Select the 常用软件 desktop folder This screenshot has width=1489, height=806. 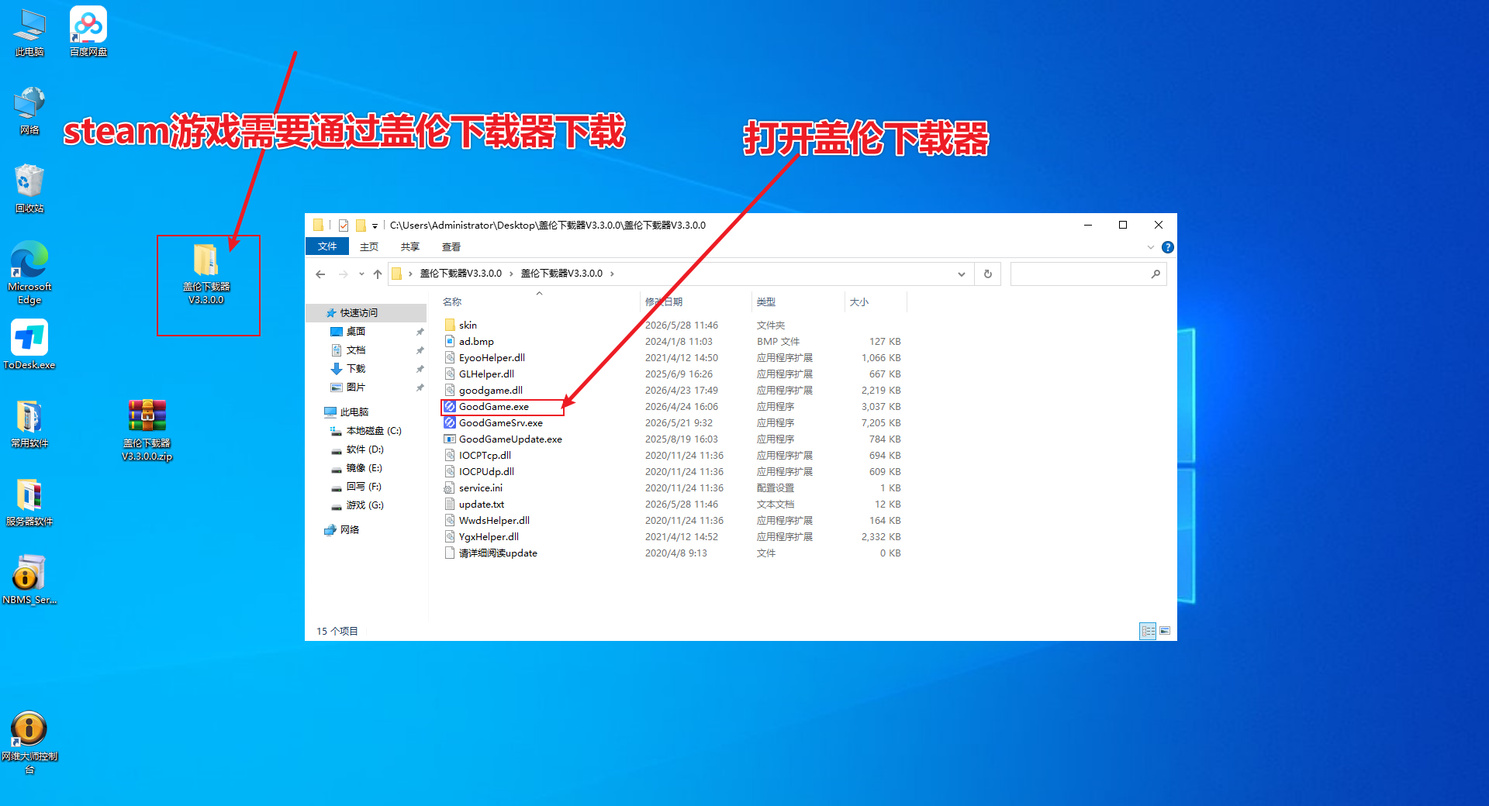[x=29, y=424]
